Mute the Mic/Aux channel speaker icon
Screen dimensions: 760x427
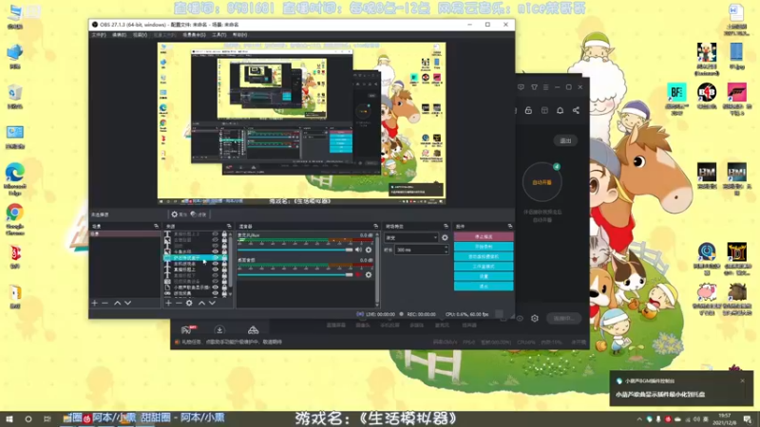tap(358, 250)
